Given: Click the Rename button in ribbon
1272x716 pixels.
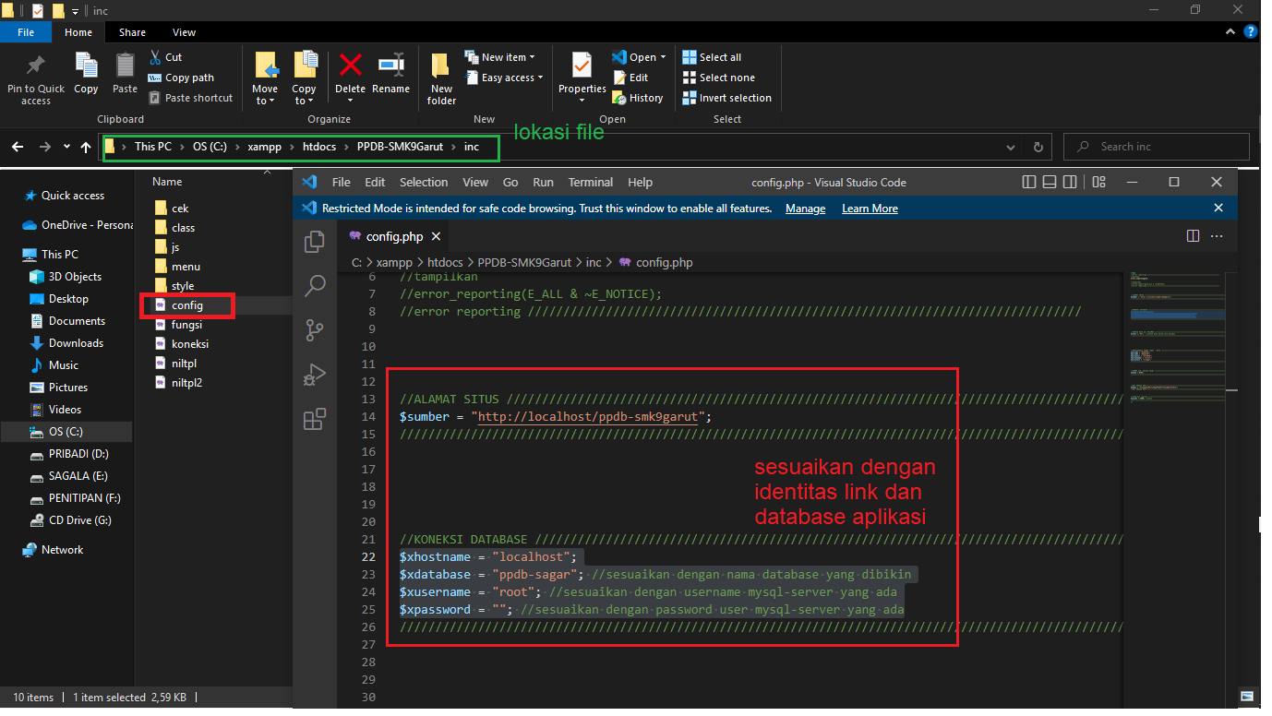Looking at the screenshot, I should pyautogui.click(x=390, y=74).
